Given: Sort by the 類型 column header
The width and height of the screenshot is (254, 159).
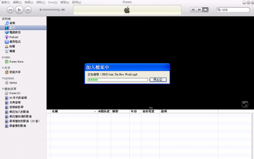Looking at the screenshot, I should 120,111.
